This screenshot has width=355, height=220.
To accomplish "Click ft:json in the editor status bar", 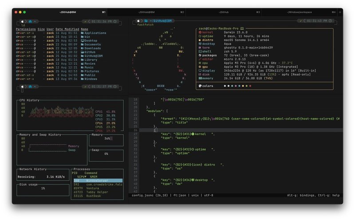I will click(x=180, y=195).
